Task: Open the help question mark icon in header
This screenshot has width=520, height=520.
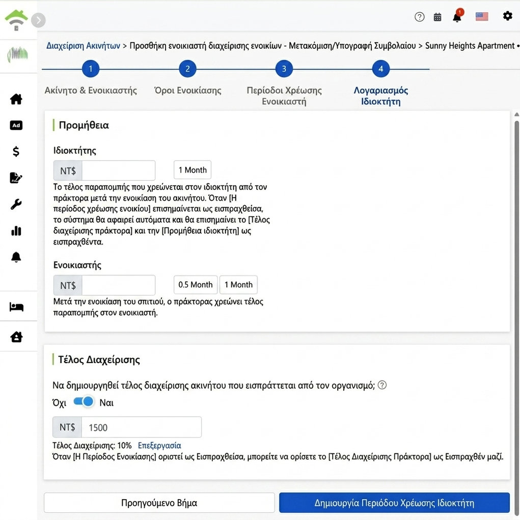Action: (x=420, y=17)
